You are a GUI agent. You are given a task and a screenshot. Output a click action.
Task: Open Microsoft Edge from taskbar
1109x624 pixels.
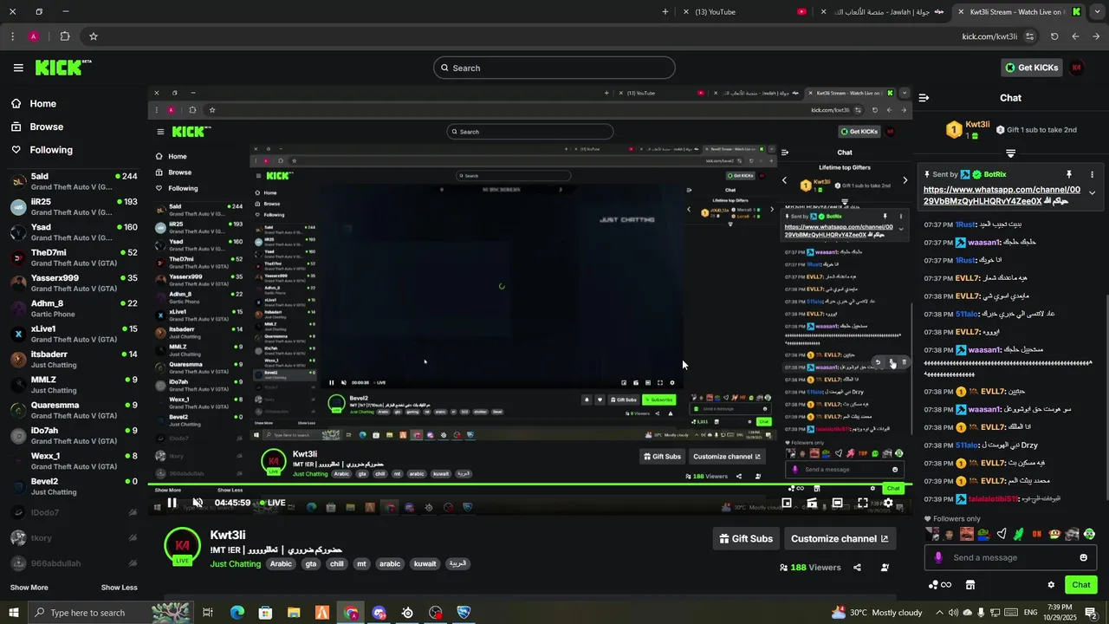click(237, 613)
